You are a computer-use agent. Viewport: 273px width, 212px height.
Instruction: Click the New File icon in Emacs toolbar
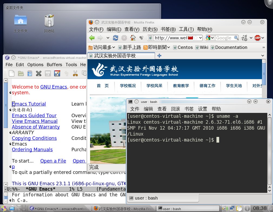(12, 73)
